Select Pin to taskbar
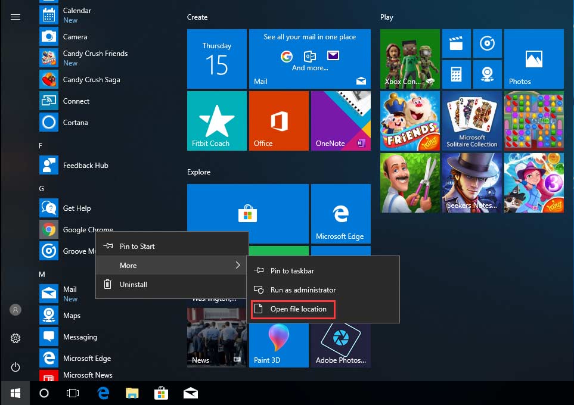 click(323, 271)
